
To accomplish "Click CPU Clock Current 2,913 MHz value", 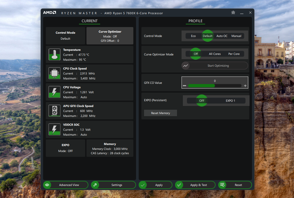I will [87, 73].
